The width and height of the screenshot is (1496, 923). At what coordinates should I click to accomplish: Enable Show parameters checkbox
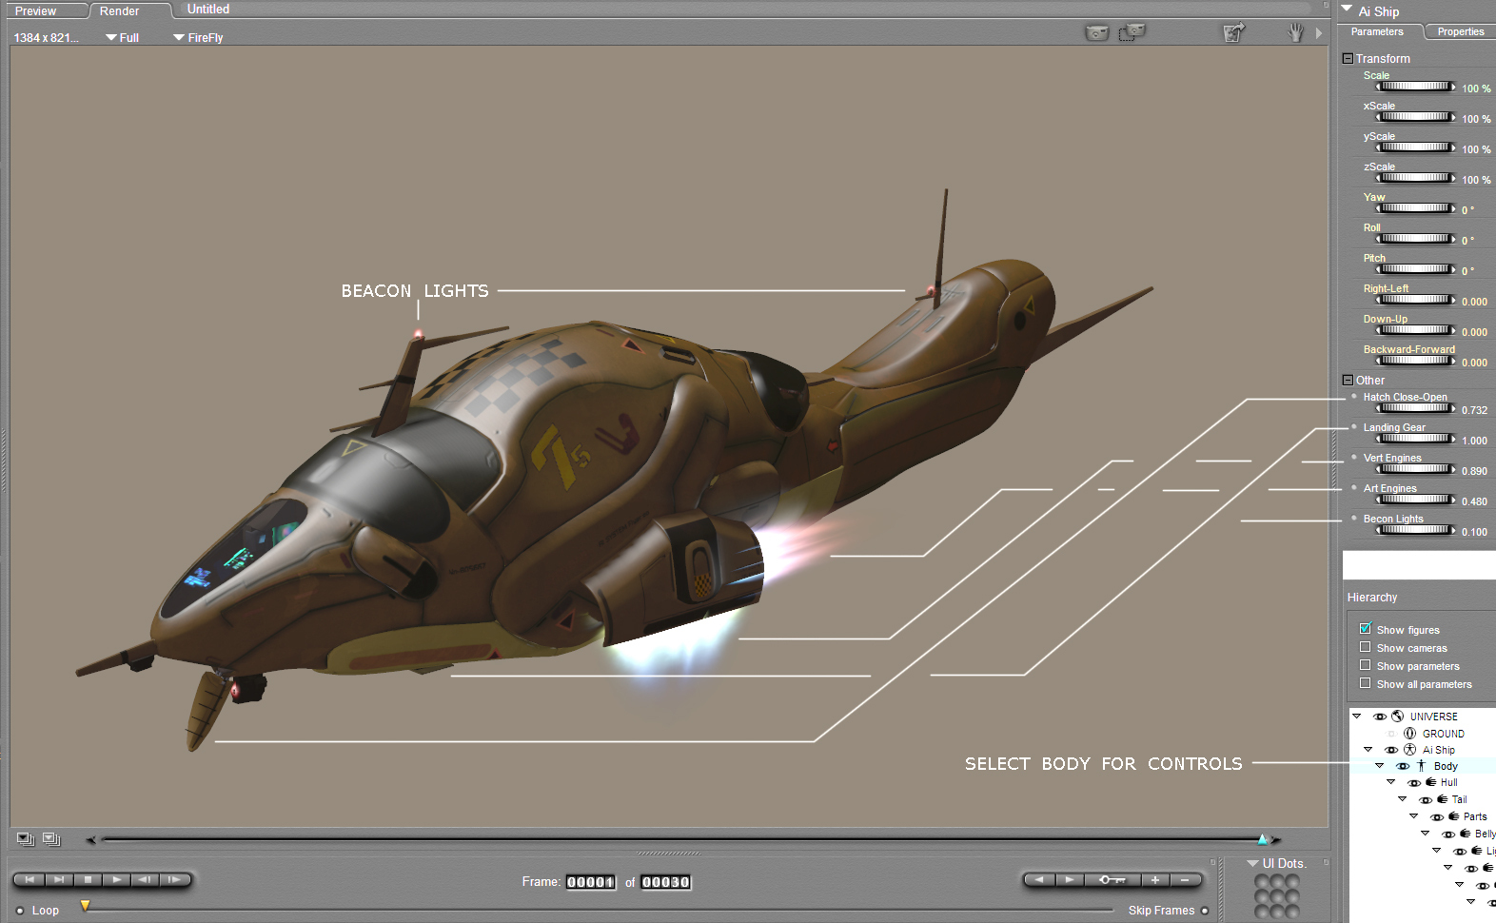(x=1366, y=665)
